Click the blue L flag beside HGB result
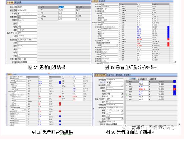The height and width of the screenshot is (141, 184). click(168, 27)
